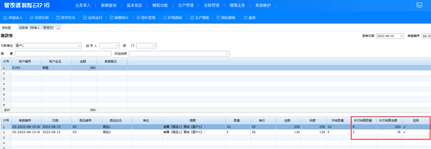Viewport: 431px width, 149px height.
Task: Open 生产模板 from the toolbar
Action: 200,17
